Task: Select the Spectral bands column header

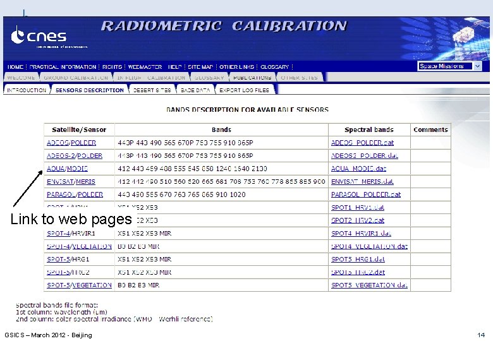Action: pyautogui.click(x=369, y=129)
